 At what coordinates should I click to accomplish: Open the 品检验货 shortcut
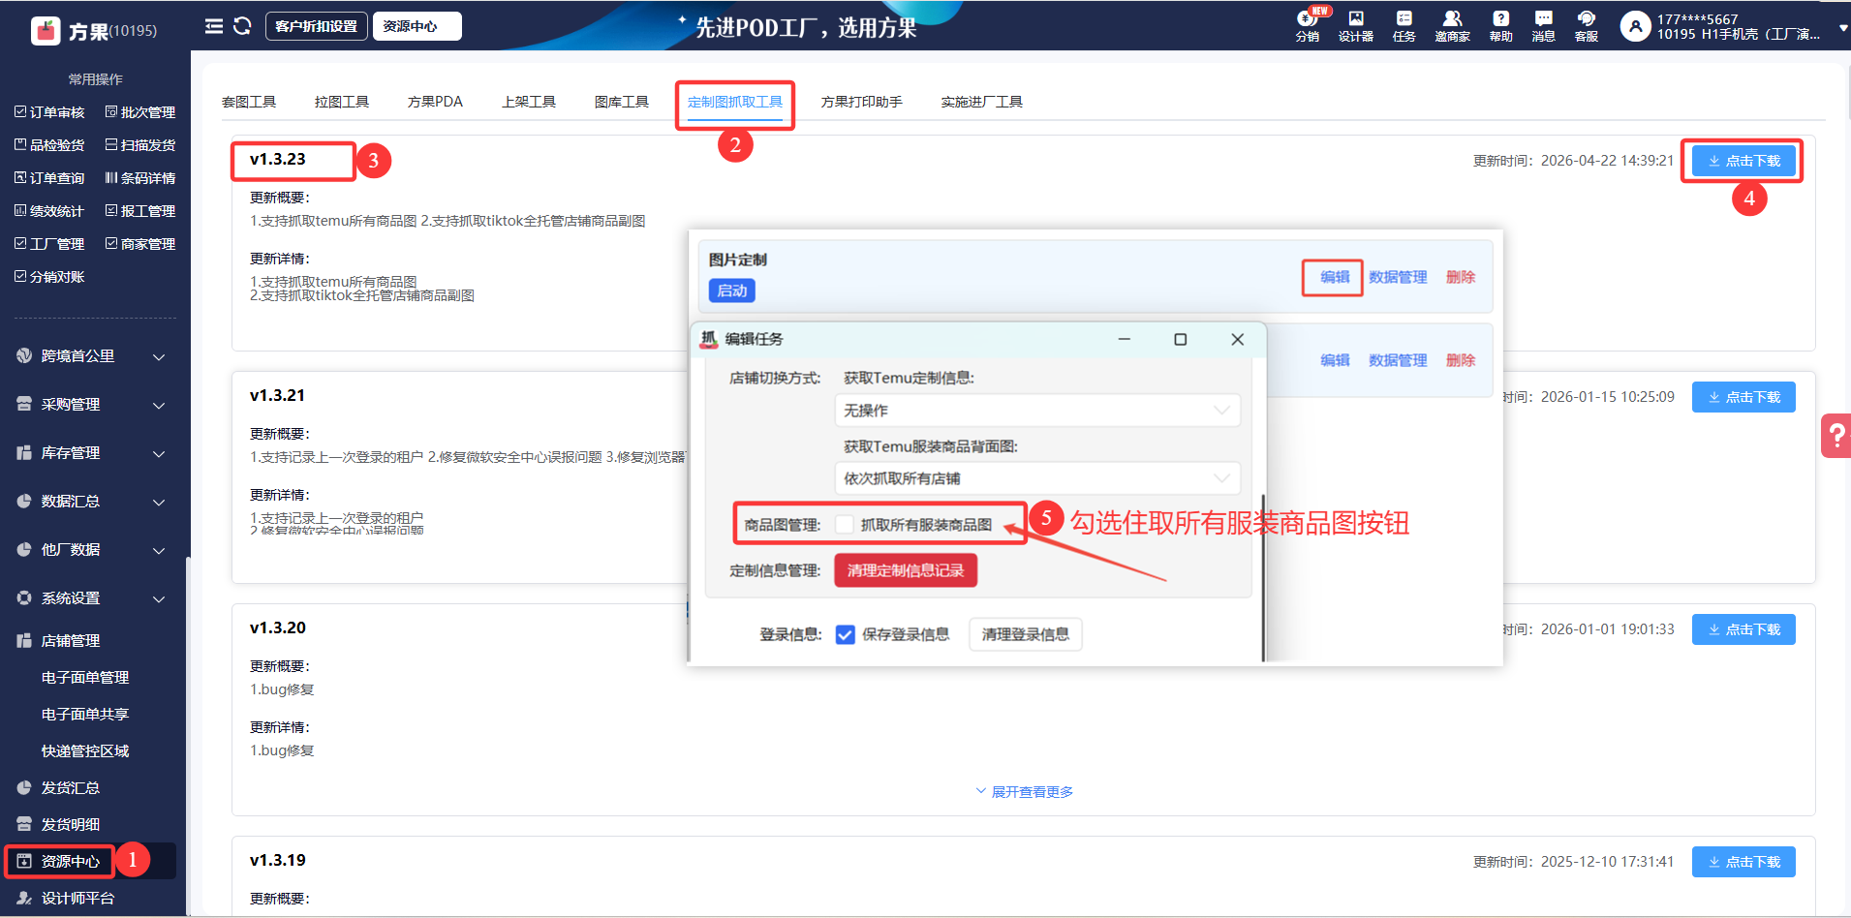tap(49, 145)
